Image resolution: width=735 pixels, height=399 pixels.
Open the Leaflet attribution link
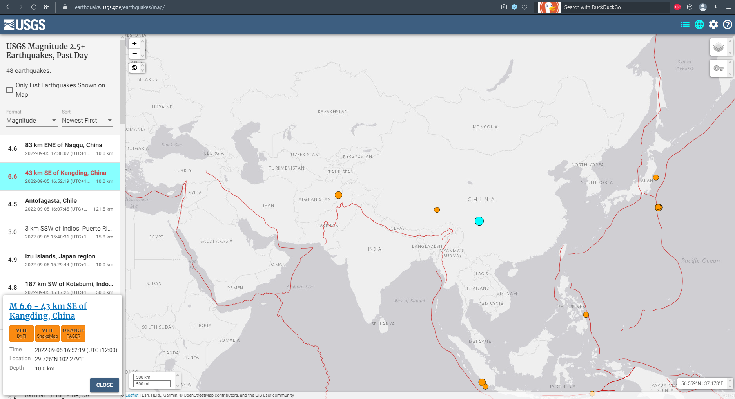[132, 395]
